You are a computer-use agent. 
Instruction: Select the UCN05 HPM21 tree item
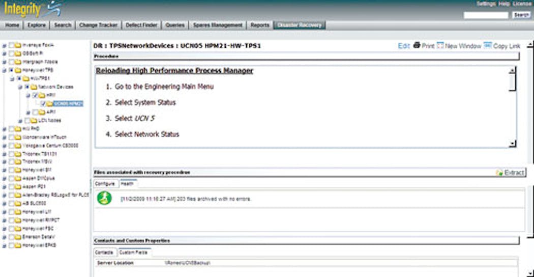click(68, 104)
